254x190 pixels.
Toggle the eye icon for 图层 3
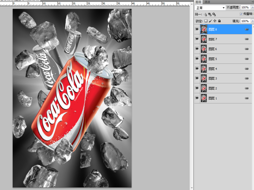[197, 78]
